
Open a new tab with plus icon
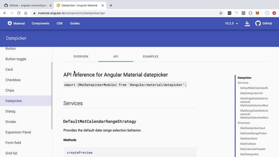point(111,6)
